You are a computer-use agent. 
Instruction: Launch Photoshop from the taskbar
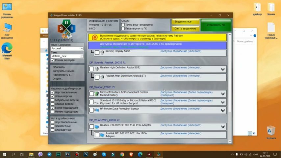(86, 154)
